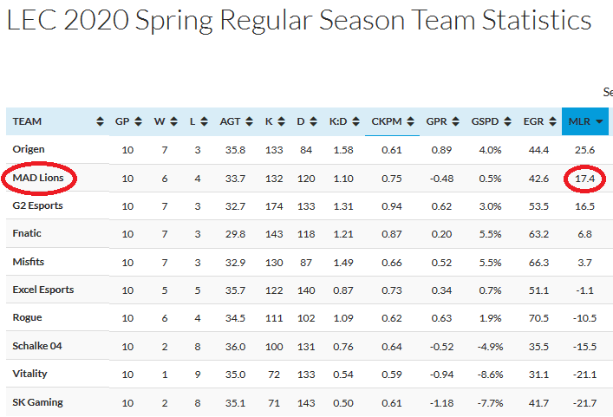Select G2 Esports team name
The image size is (613, 417).
coord(37,205)
